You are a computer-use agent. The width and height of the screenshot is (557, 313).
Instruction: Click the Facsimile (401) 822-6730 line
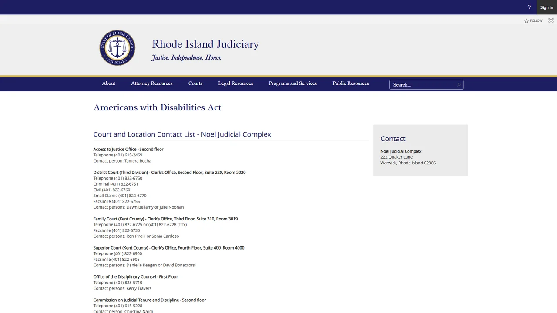(117, 230)
